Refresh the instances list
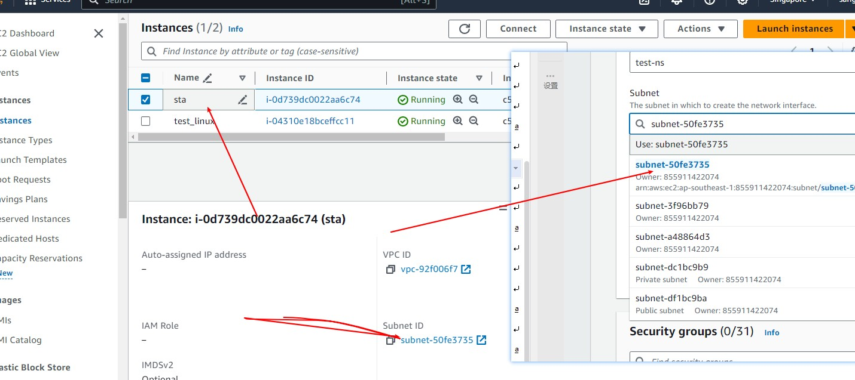This screenshot has width=855, height=380. coord(465,29)
